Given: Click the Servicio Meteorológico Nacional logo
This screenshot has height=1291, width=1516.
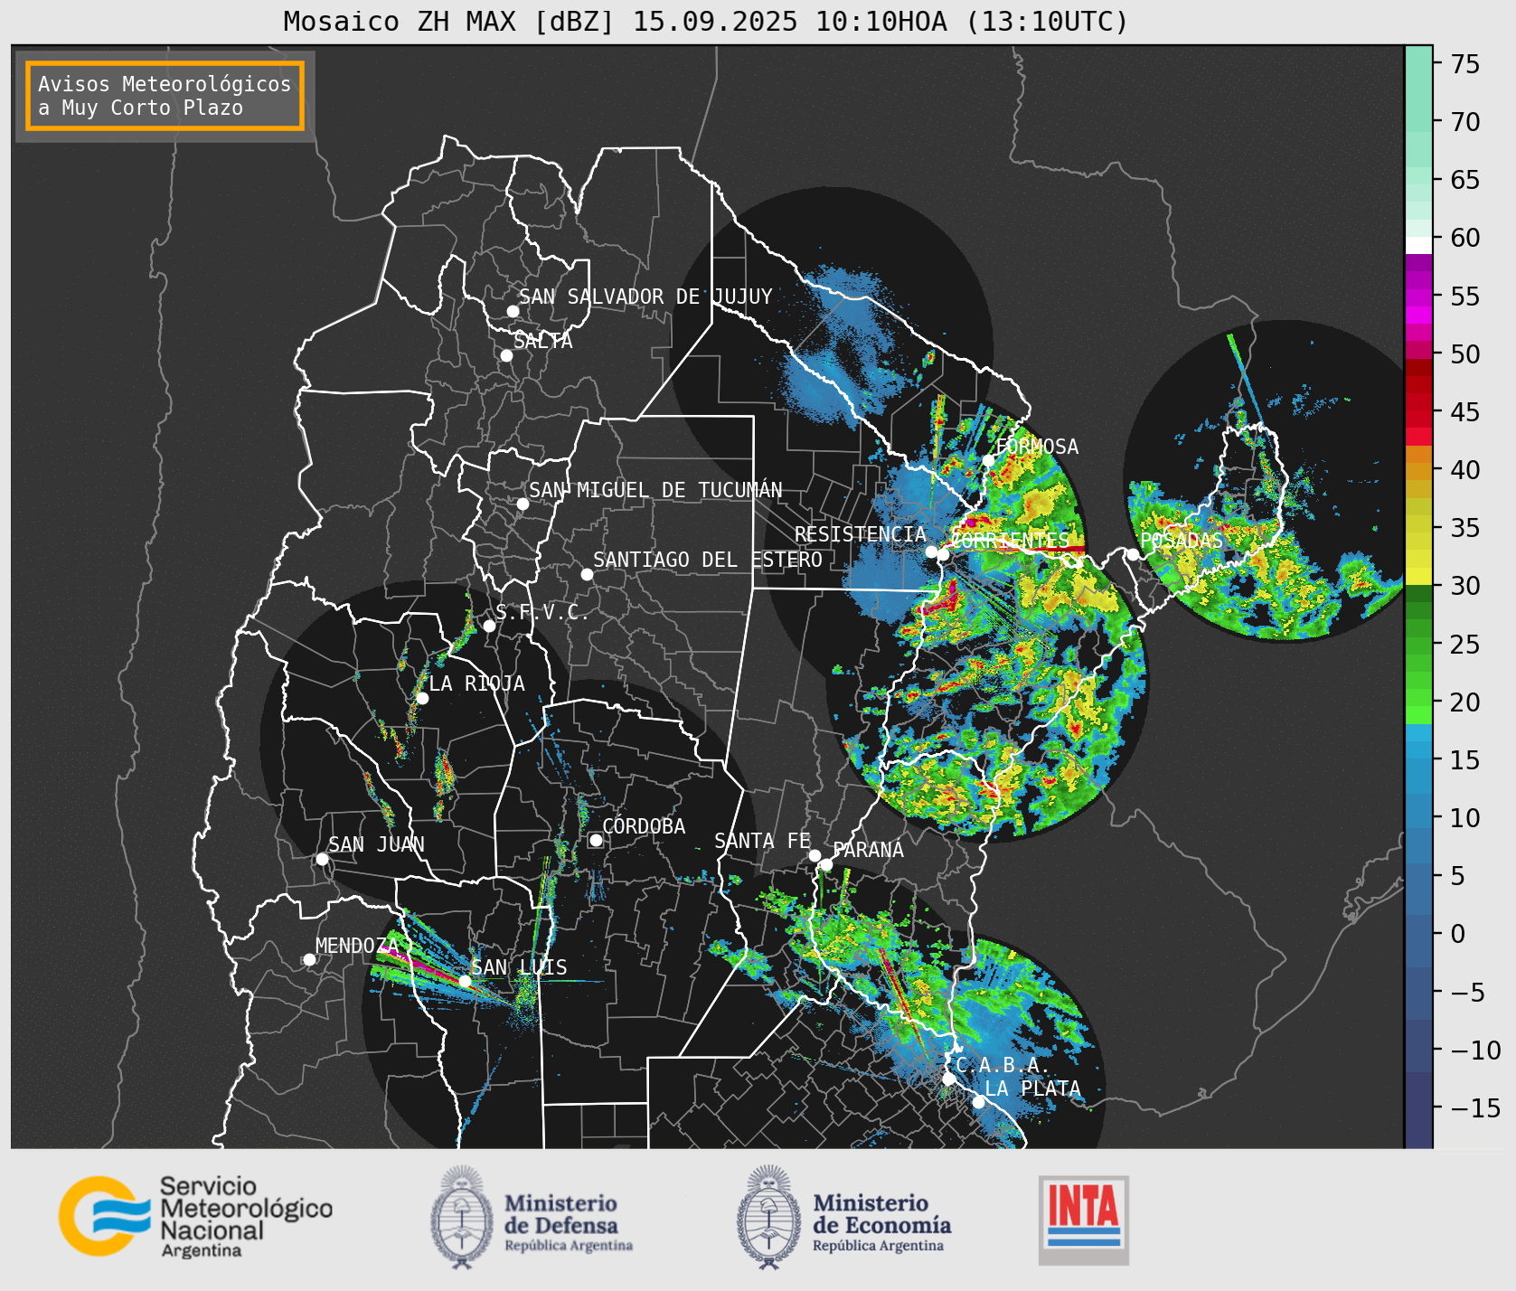Looking at the screenshot, I should pyautogui.click(x=195, y=1216).
